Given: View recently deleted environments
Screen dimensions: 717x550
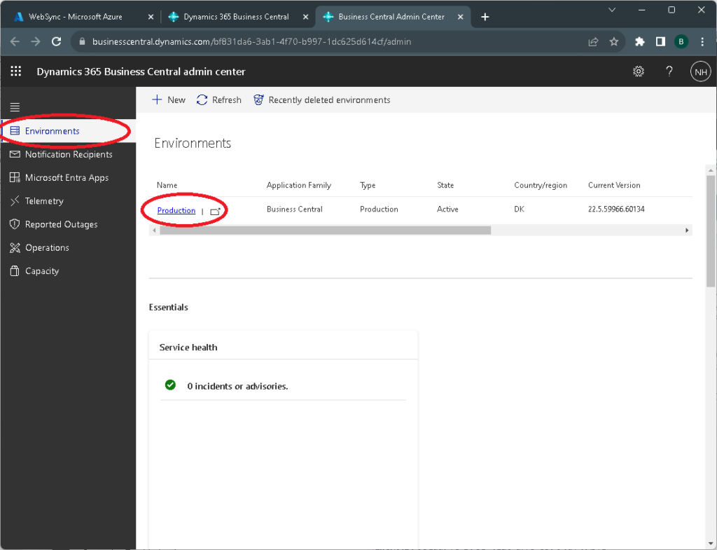Looking at the screenshot, I should [x=321, y=99].
